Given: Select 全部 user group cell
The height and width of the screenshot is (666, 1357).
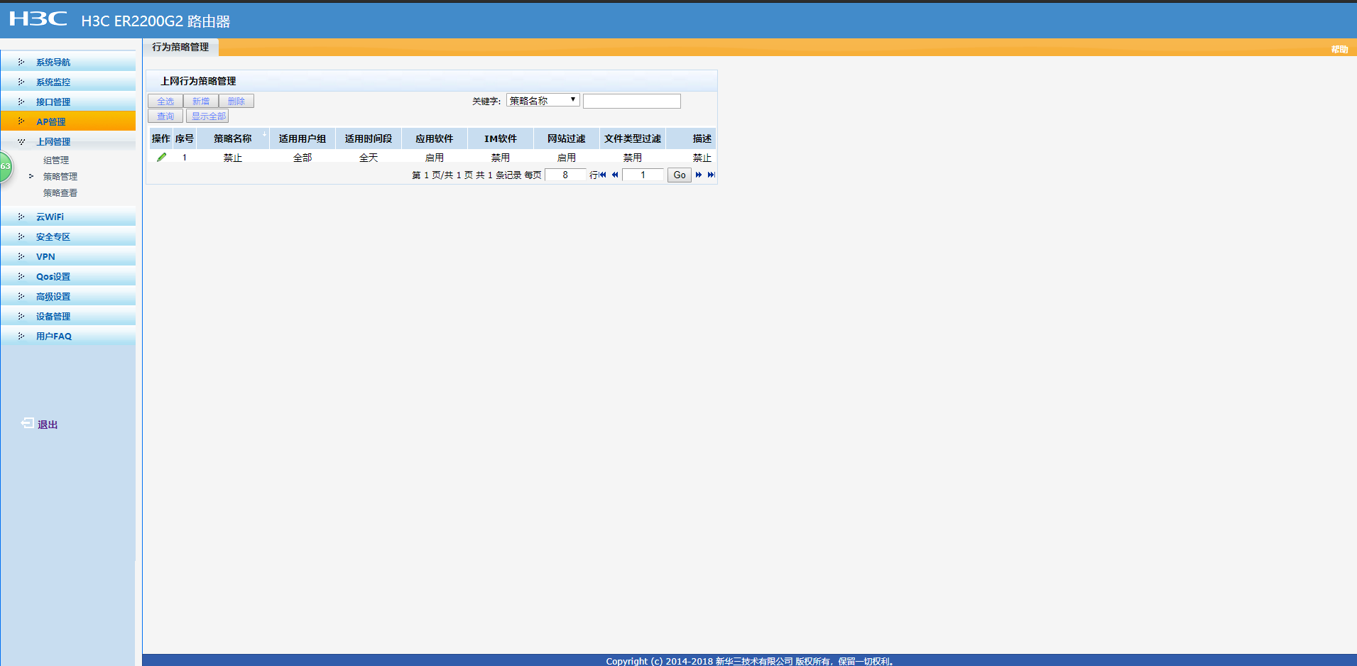Looking at the screenshot, I should coord(303,158).
